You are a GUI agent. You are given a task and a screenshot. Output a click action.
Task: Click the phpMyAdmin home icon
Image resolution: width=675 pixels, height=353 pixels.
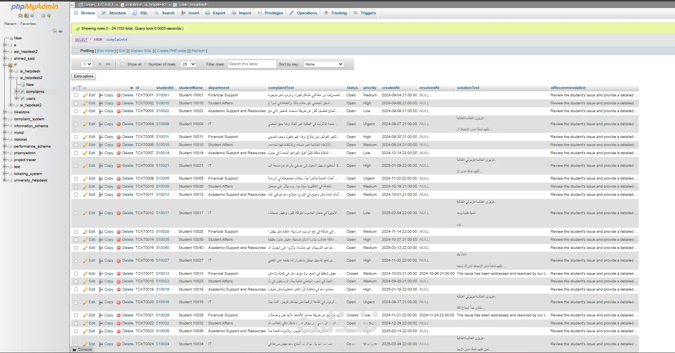(20, 16)
